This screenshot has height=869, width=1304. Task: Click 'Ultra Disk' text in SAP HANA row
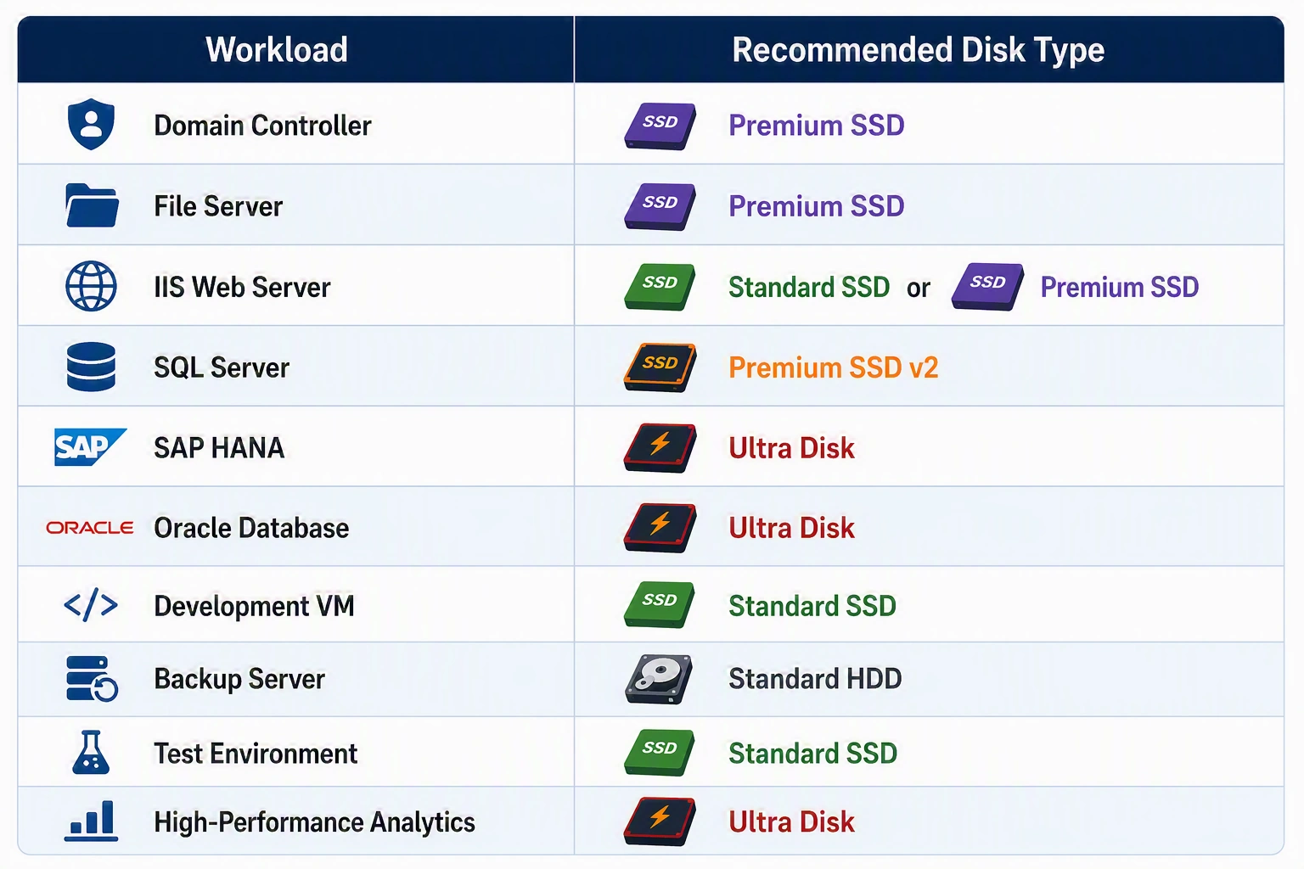coord(791,448)
